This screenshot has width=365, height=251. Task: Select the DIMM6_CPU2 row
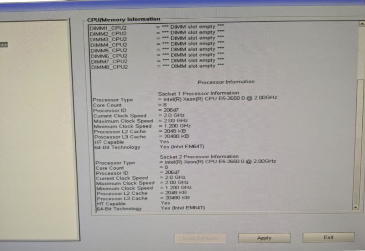pos(157,55)
